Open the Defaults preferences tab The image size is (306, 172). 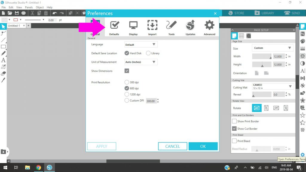tap(114, 28)
